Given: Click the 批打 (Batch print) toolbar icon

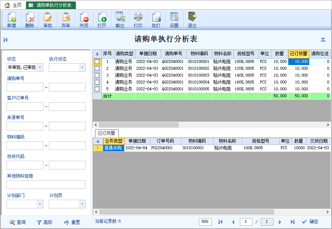Looking at the screenshot, I should [156, 20].
